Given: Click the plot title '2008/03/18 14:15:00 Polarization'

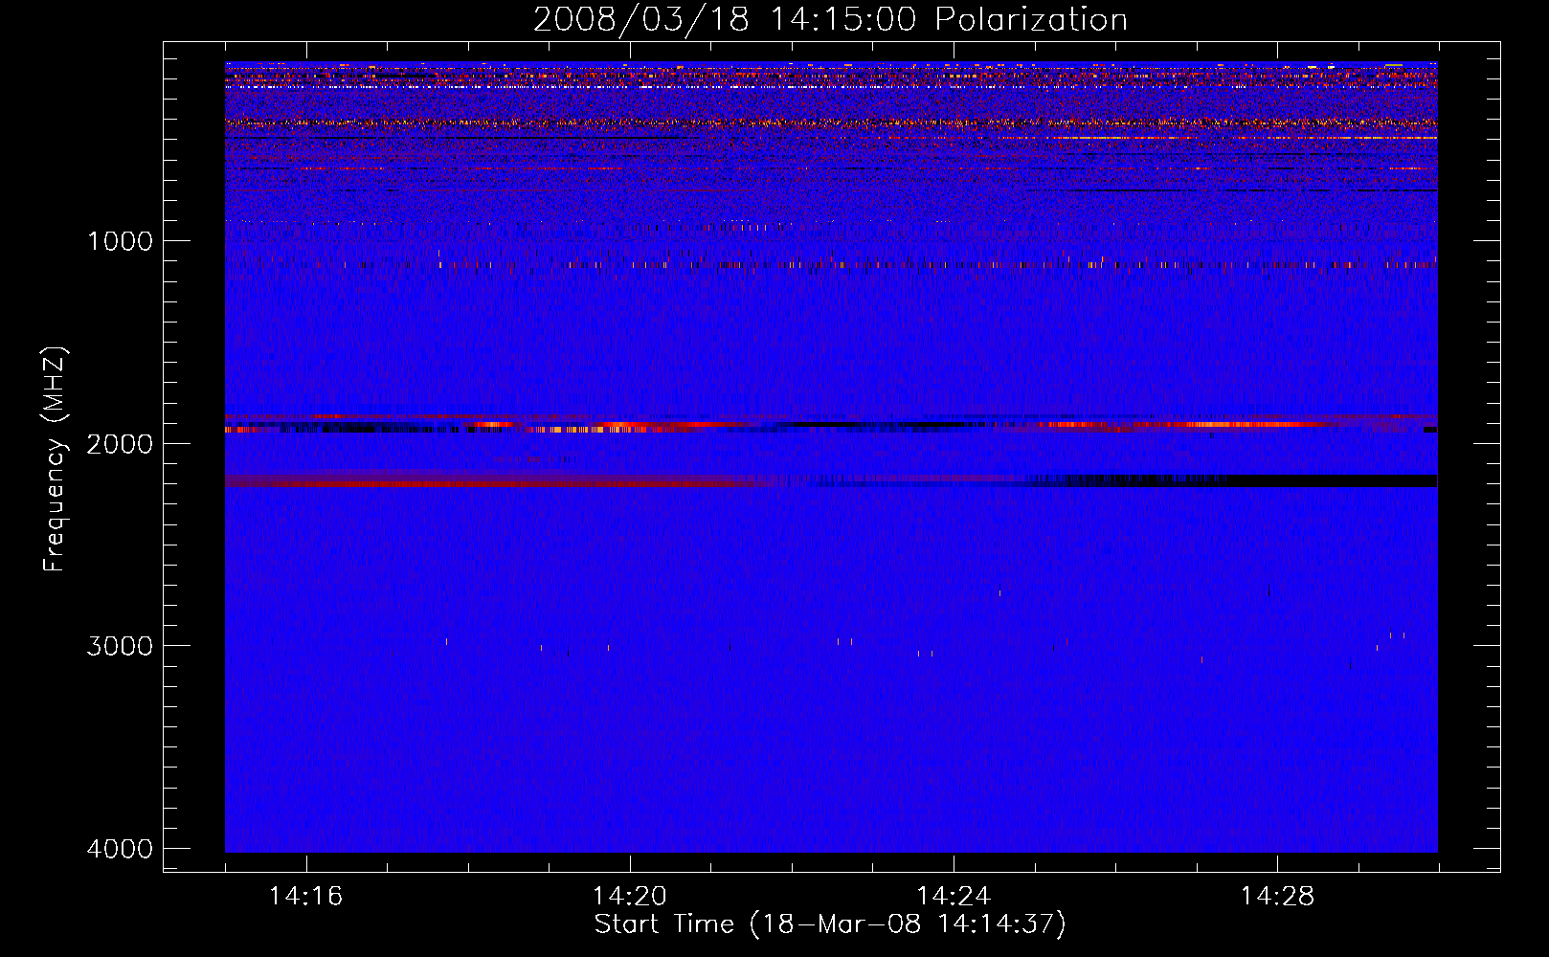Looking at the screenshot, I should coord(830,20).
